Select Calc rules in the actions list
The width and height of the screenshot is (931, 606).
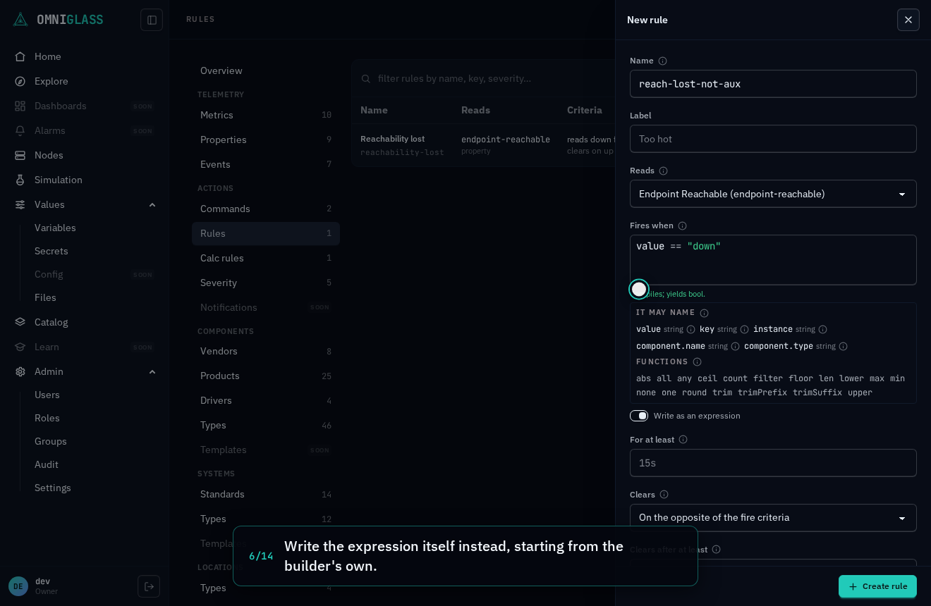266,258
